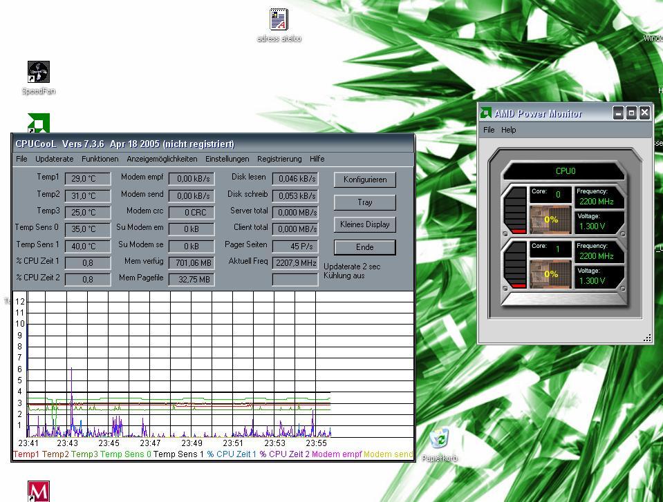Image resolution: width=663 pixels, height=502 pixels.
Task: Click the Updaterate 2 sec status text
Action: point(352,267)
